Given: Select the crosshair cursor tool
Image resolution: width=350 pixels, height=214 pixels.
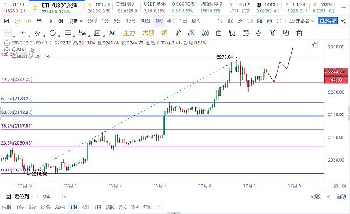Looking at the screenshot, I should pyautogui.click(x=8, y=33).
